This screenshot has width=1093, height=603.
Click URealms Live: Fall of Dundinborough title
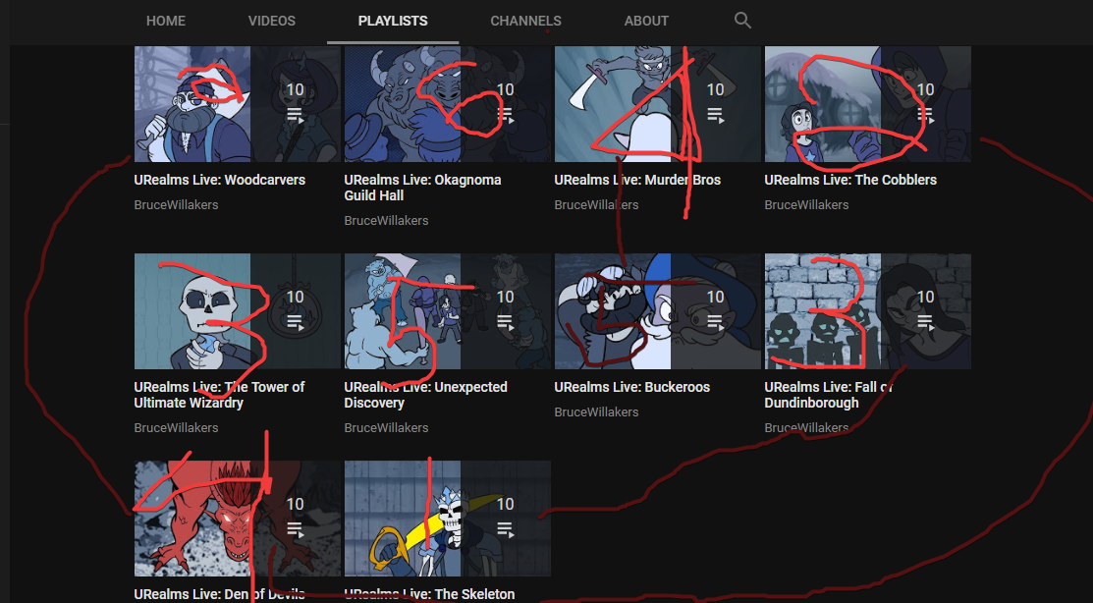(x=829, y=395)
